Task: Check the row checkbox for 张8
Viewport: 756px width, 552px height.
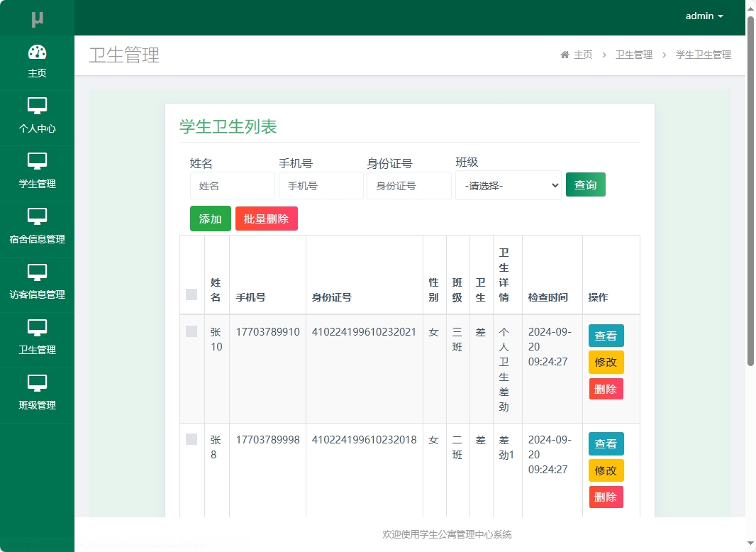Action: (x=191, y=439)
